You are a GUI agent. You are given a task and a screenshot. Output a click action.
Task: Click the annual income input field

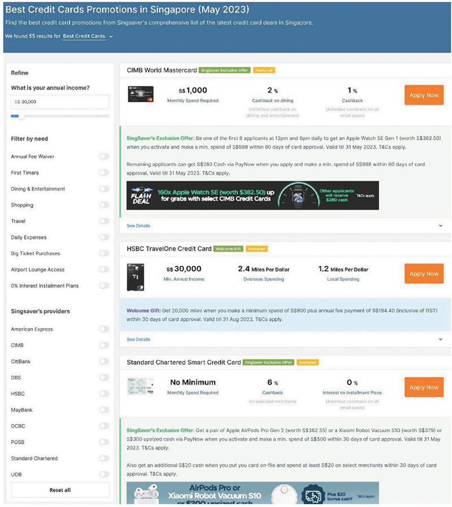click(x=59, y=102)
